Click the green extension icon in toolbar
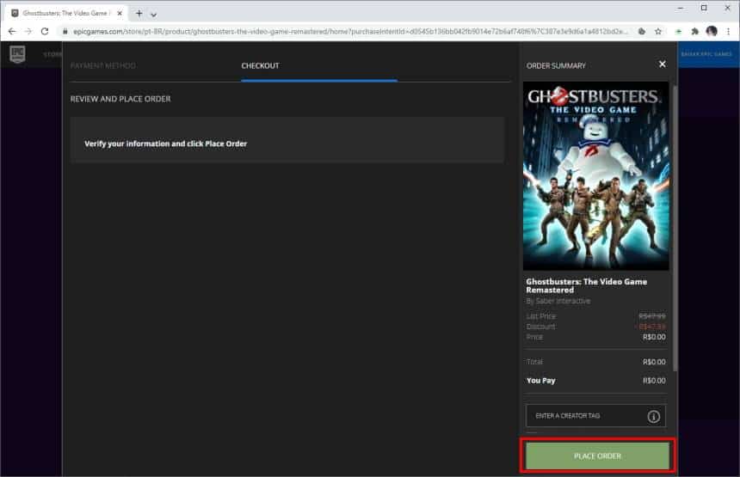This screenshot has width=740, height=477. [x=678, y=32]
